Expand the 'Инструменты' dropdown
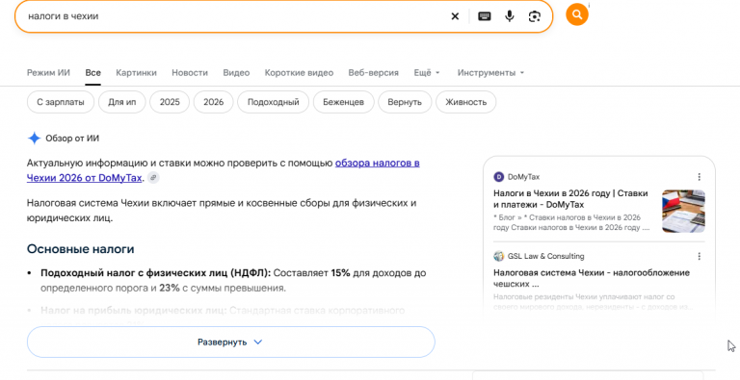The height and width of the screenshot is (380, 740). click(x=490, y=72)
